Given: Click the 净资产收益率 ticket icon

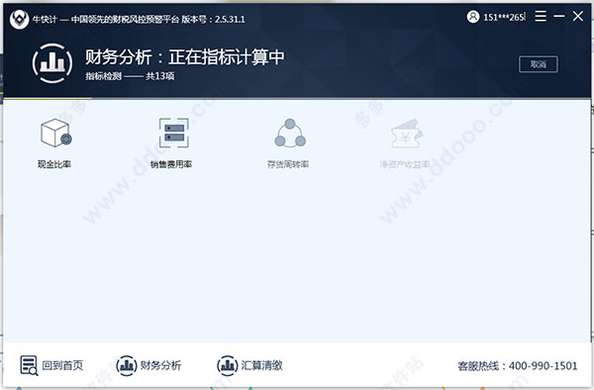Looking at the screenshot, I should (406, 134).
